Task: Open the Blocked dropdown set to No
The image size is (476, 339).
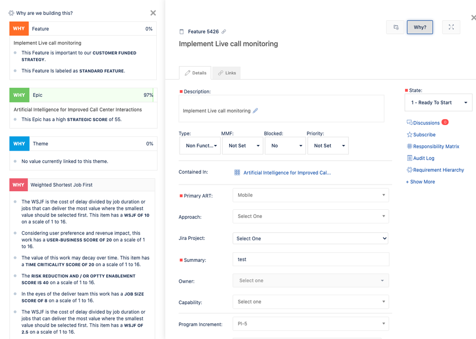Action: point(285,146)
